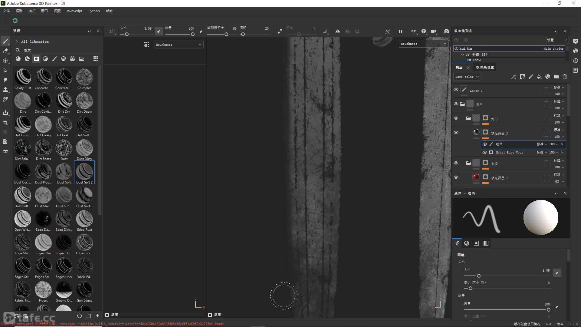581x327 pixels.
Task: Select the Dust Soft 2 smart mask
Action: 84,173
